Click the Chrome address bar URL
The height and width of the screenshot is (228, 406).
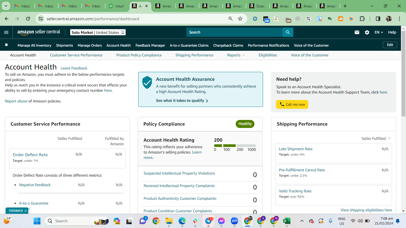93,19
